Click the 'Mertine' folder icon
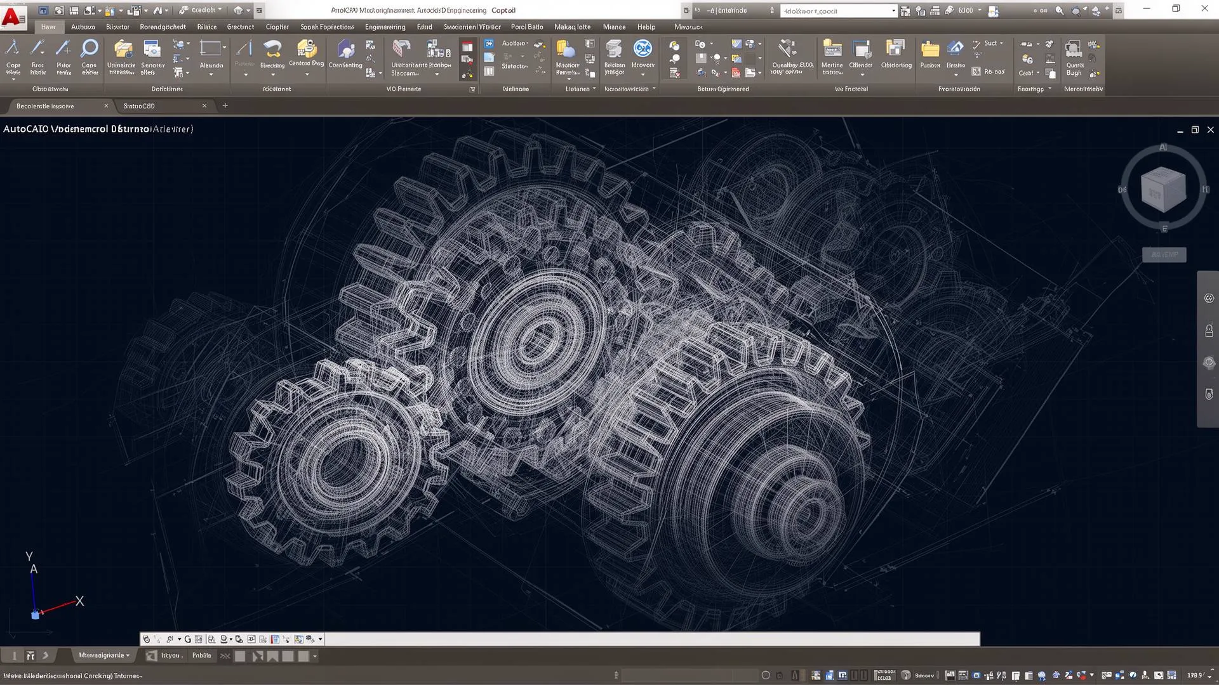The image size is (1219, 685). [x=832, y=49]
